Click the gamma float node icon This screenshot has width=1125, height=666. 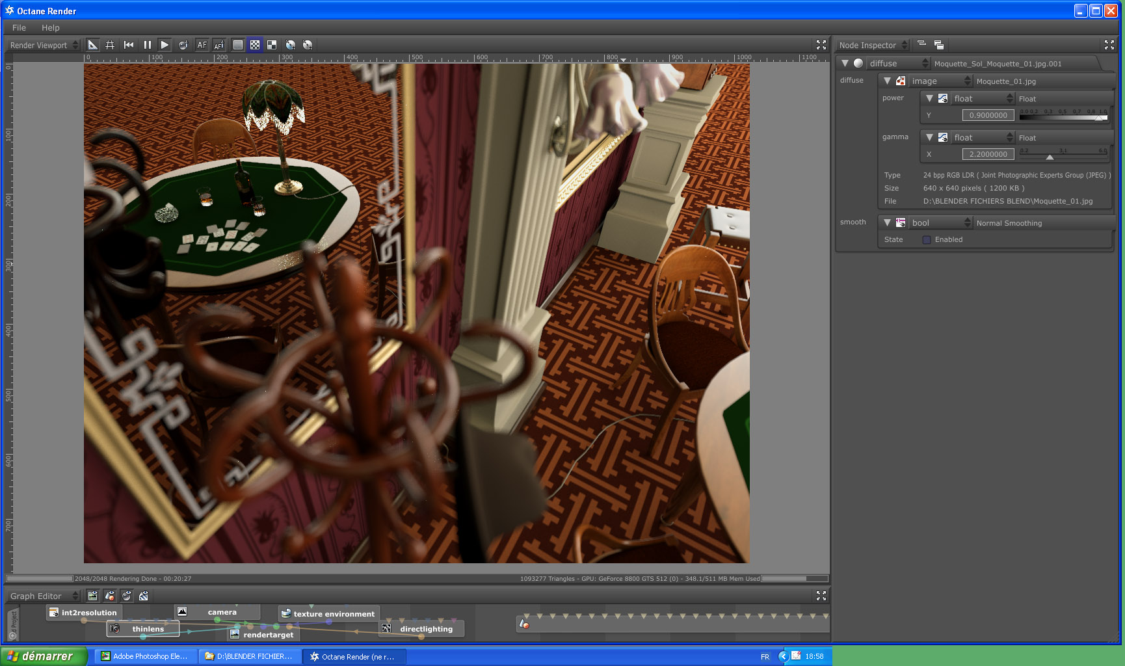pyautogui.click(x=943, y=137)
